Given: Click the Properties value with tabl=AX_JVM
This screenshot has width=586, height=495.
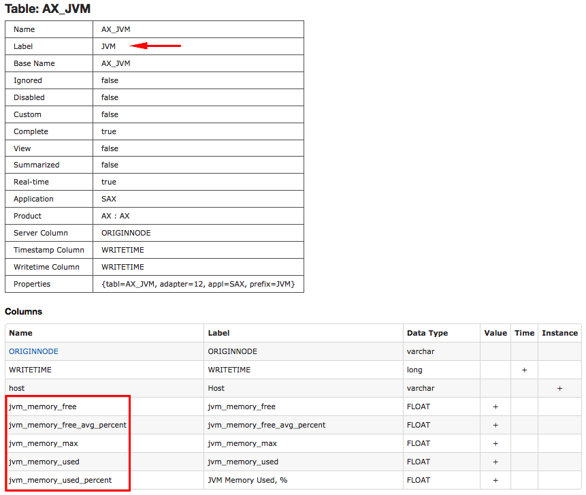Looking at the screenshot, I should 198,284.
